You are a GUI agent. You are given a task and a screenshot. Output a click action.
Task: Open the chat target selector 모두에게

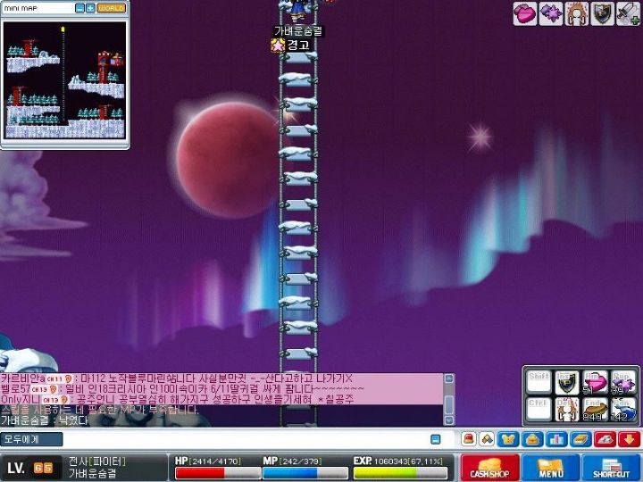[x=31, y=439]
